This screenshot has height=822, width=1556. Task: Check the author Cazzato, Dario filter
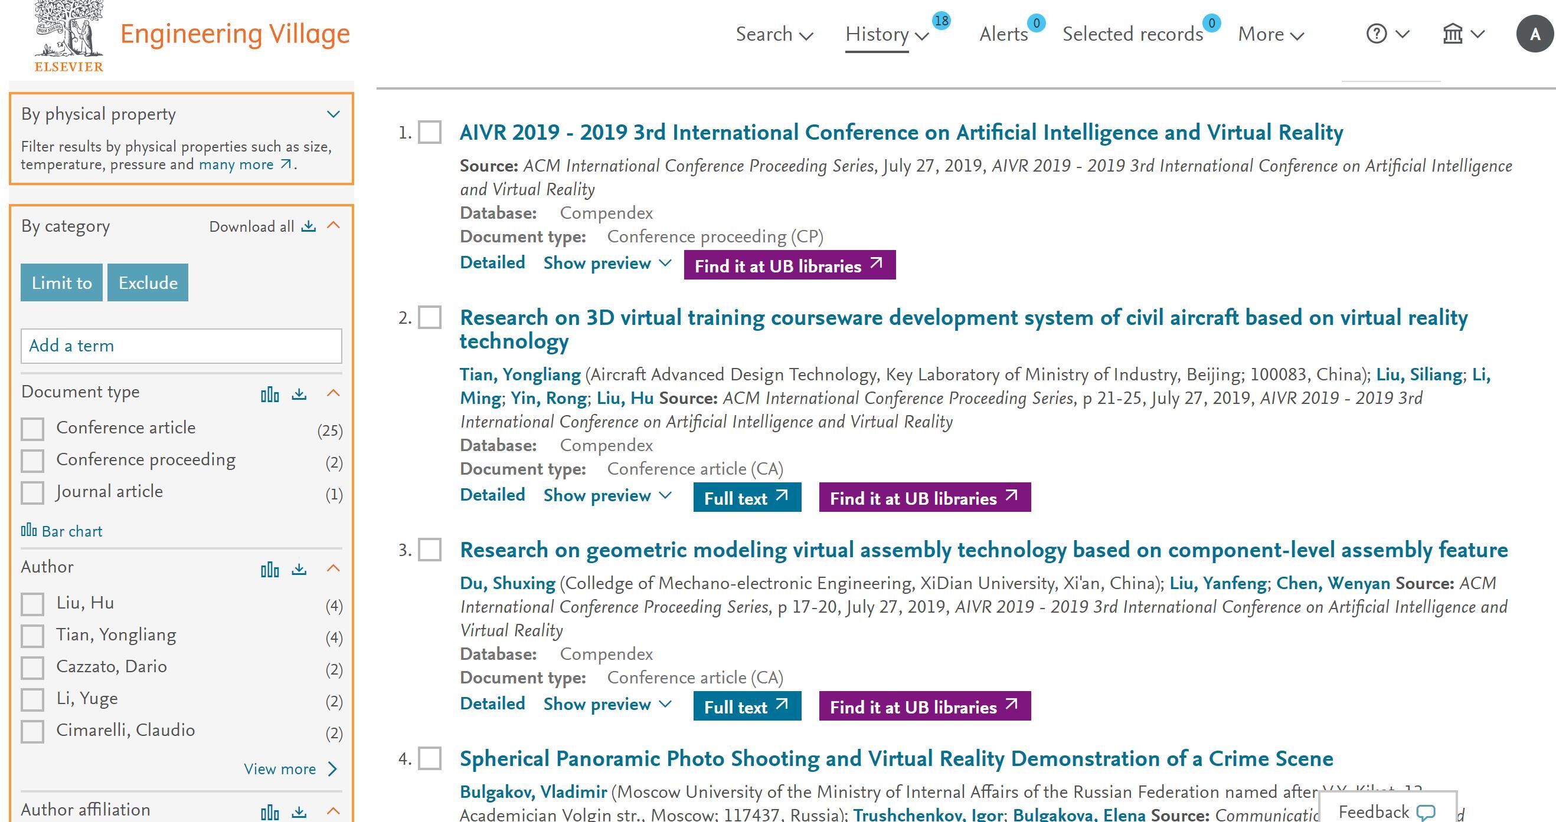tap(32, 668)
